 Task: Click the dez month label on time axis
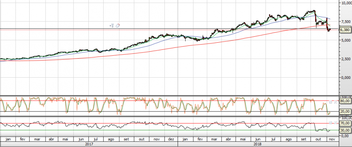(x=171, y=139)
